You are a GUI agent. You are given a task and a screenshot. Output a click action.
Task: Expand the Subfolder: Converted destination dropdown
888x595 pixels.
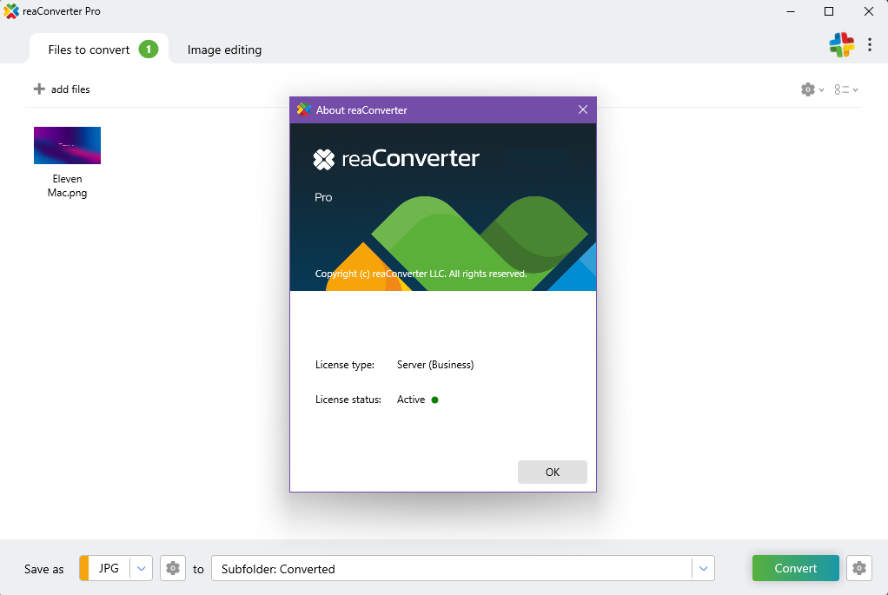[x=703, y=568]
